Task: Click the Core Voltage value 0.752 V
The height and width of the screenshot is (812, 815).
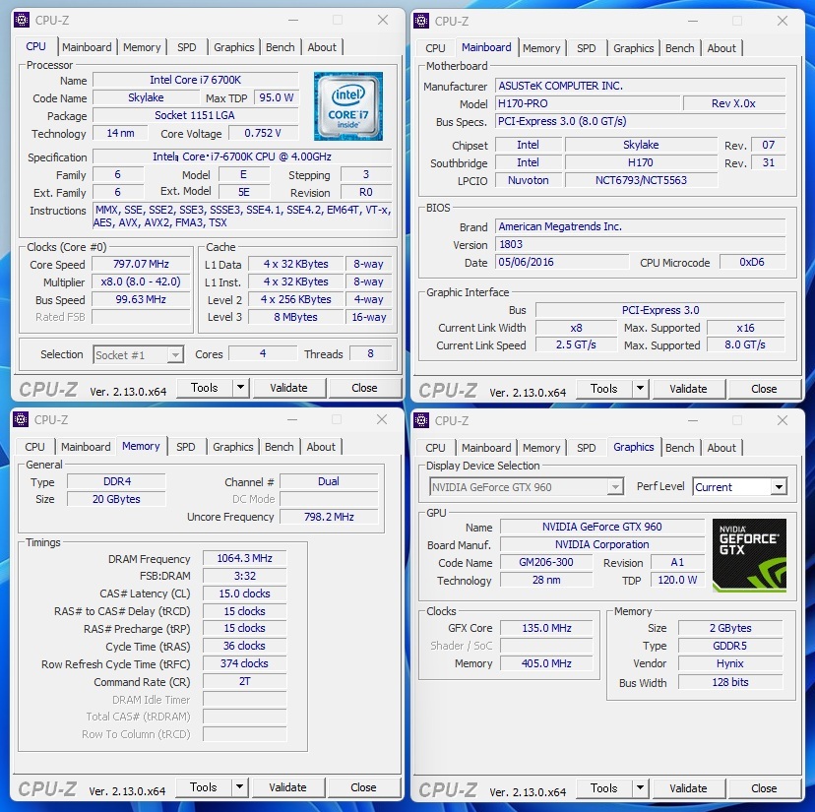Action: pos(263,133)
